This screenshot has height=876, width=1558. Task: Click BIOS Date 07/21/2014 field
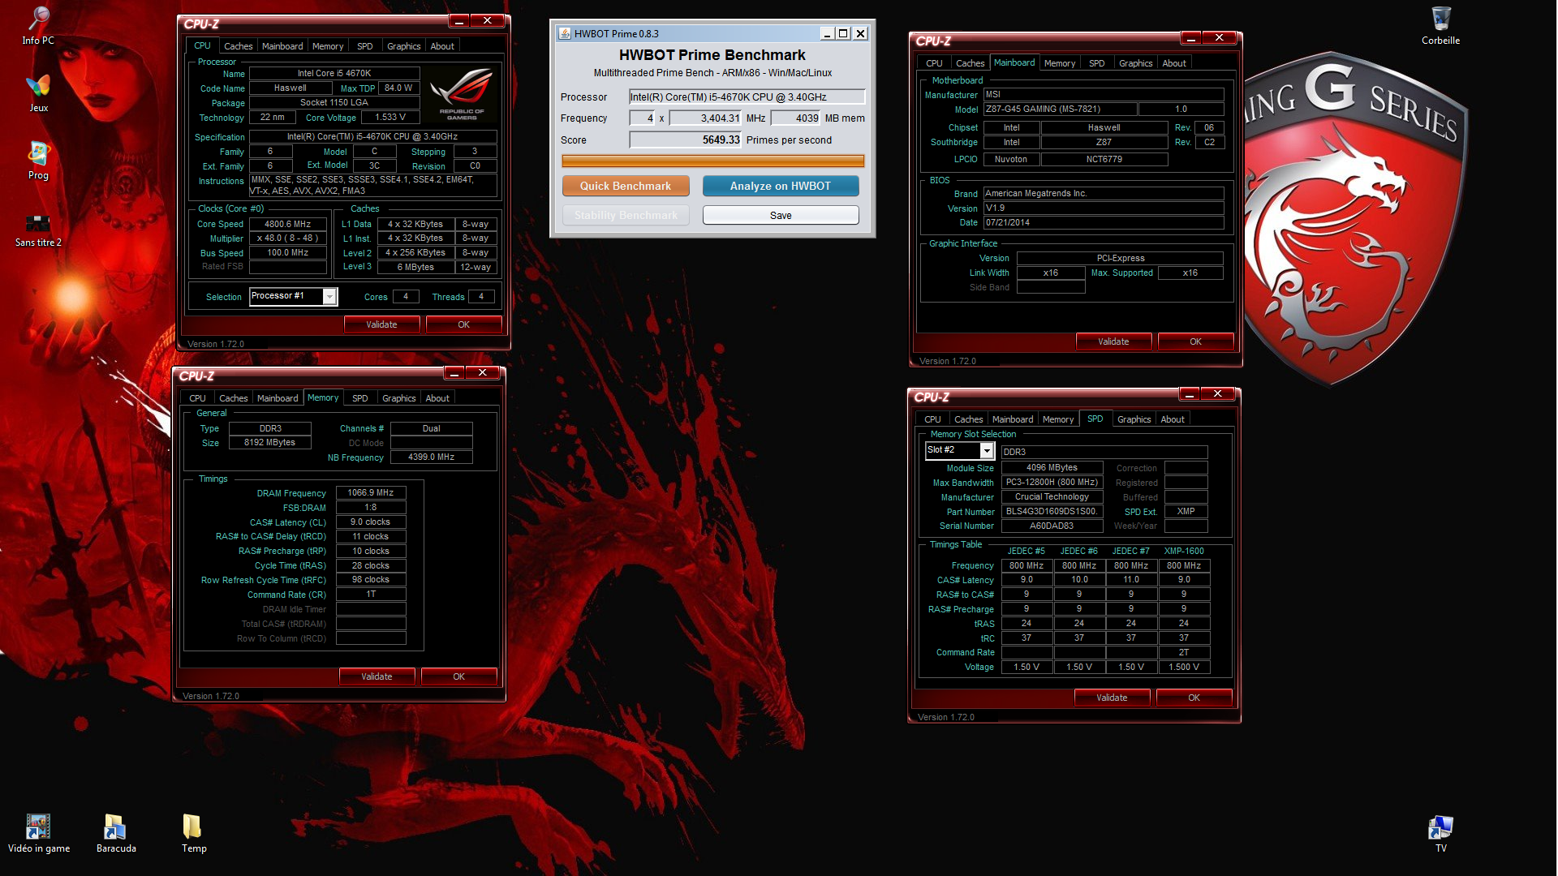1104,222
